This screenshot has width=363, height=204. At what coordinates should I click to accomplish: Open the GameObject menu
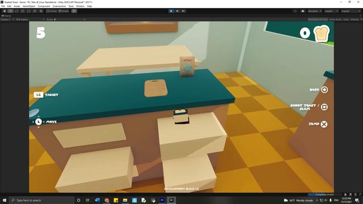29,6
